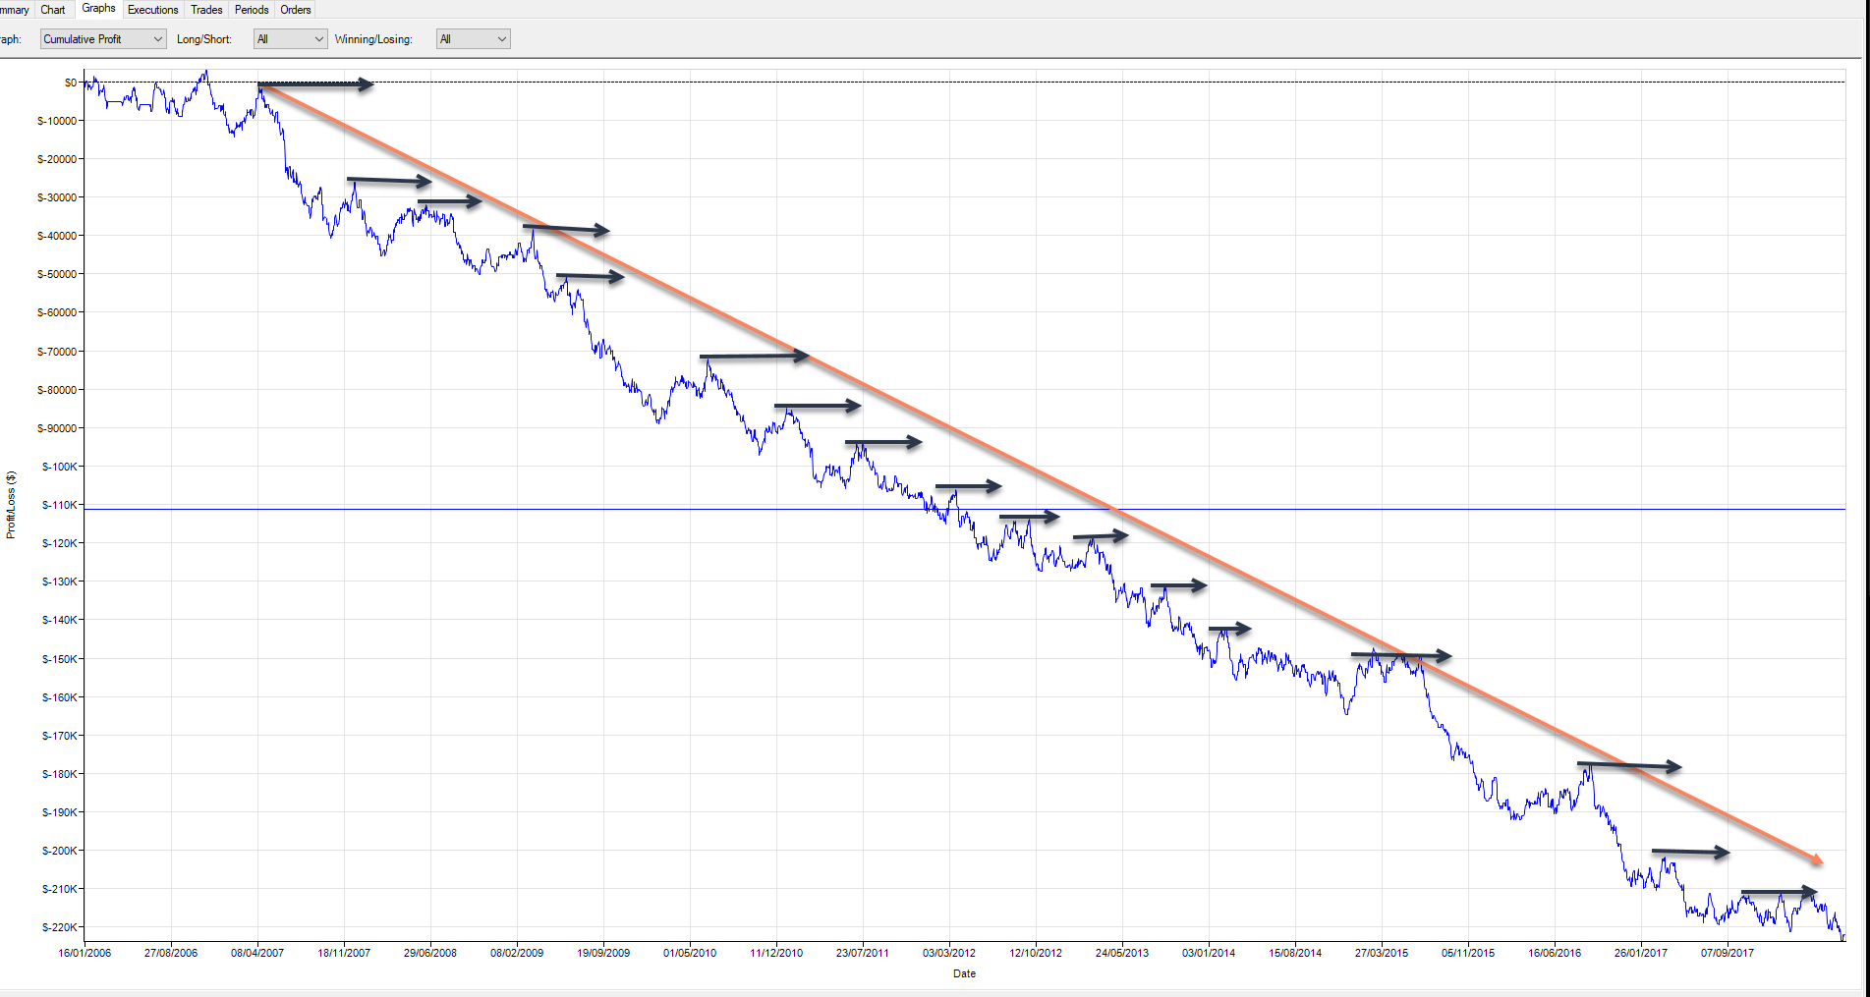Click the '23/07/2011' date label
Screen dimensions: 1870x997
coord(863,953)
